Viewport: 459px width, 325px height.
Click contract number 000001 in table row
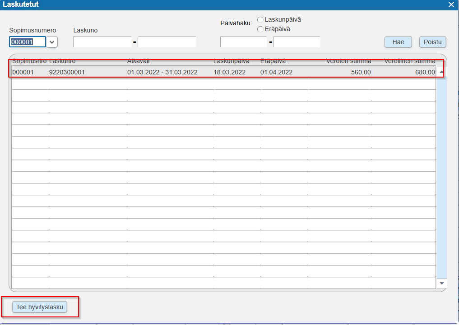pyautogui.click(x=23, y=72)
